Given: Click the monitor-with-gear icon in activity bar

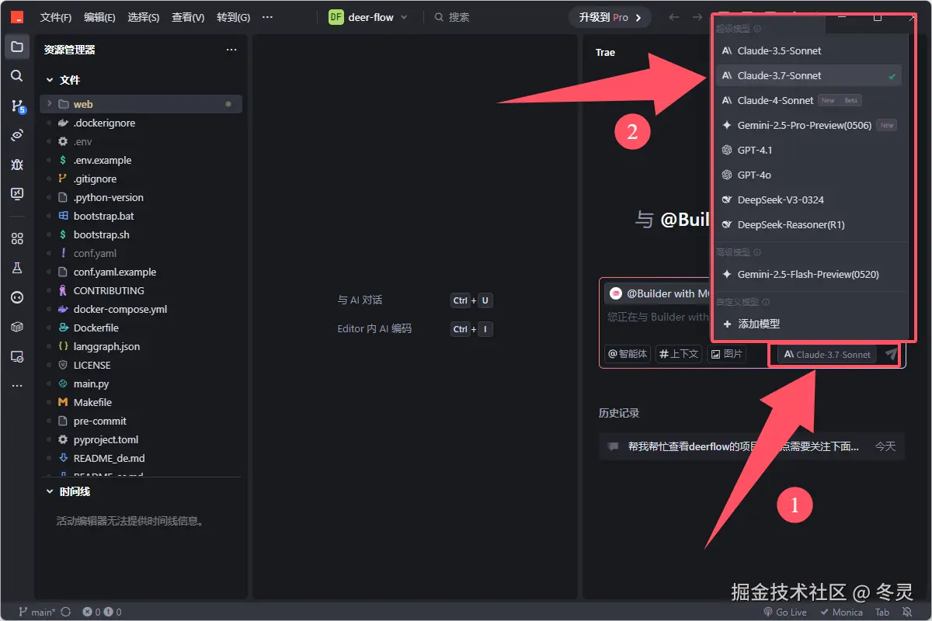Looking at the screenshot, I should click(x=17, y=356).
